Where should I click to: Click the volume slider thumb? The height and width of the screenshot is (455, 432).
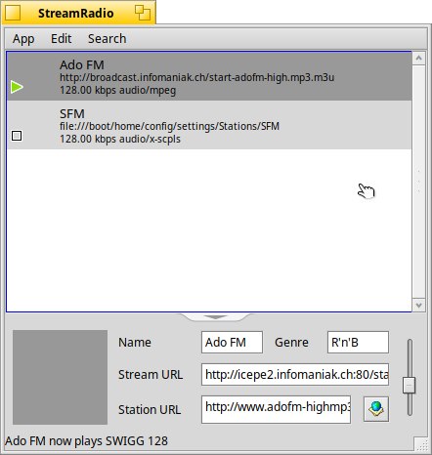tap(410, 386)
